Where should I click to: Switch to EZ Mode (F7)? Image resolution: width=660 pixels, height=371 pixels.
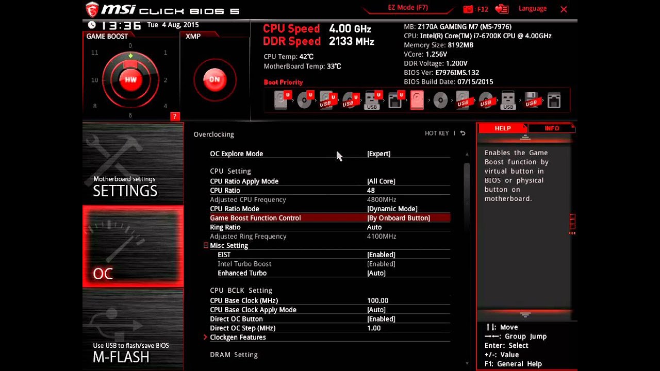click(408, 8)
